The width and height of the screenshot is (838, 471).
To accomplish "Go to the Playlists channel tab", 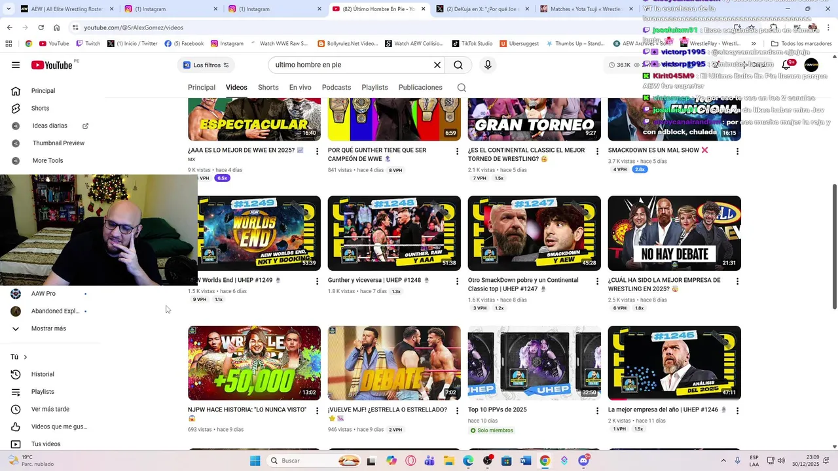I will tap(374, 88).
